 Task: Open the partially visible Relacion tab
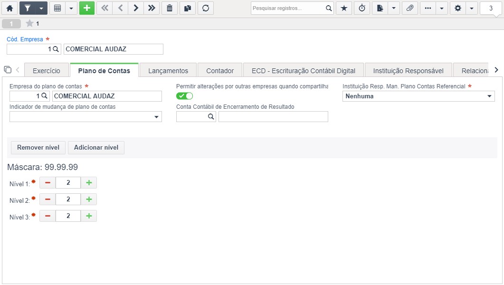[471, 71]
